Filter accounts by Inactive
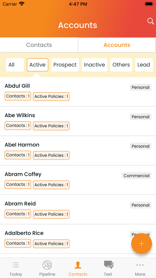156x278 pixels. [94, 65]
